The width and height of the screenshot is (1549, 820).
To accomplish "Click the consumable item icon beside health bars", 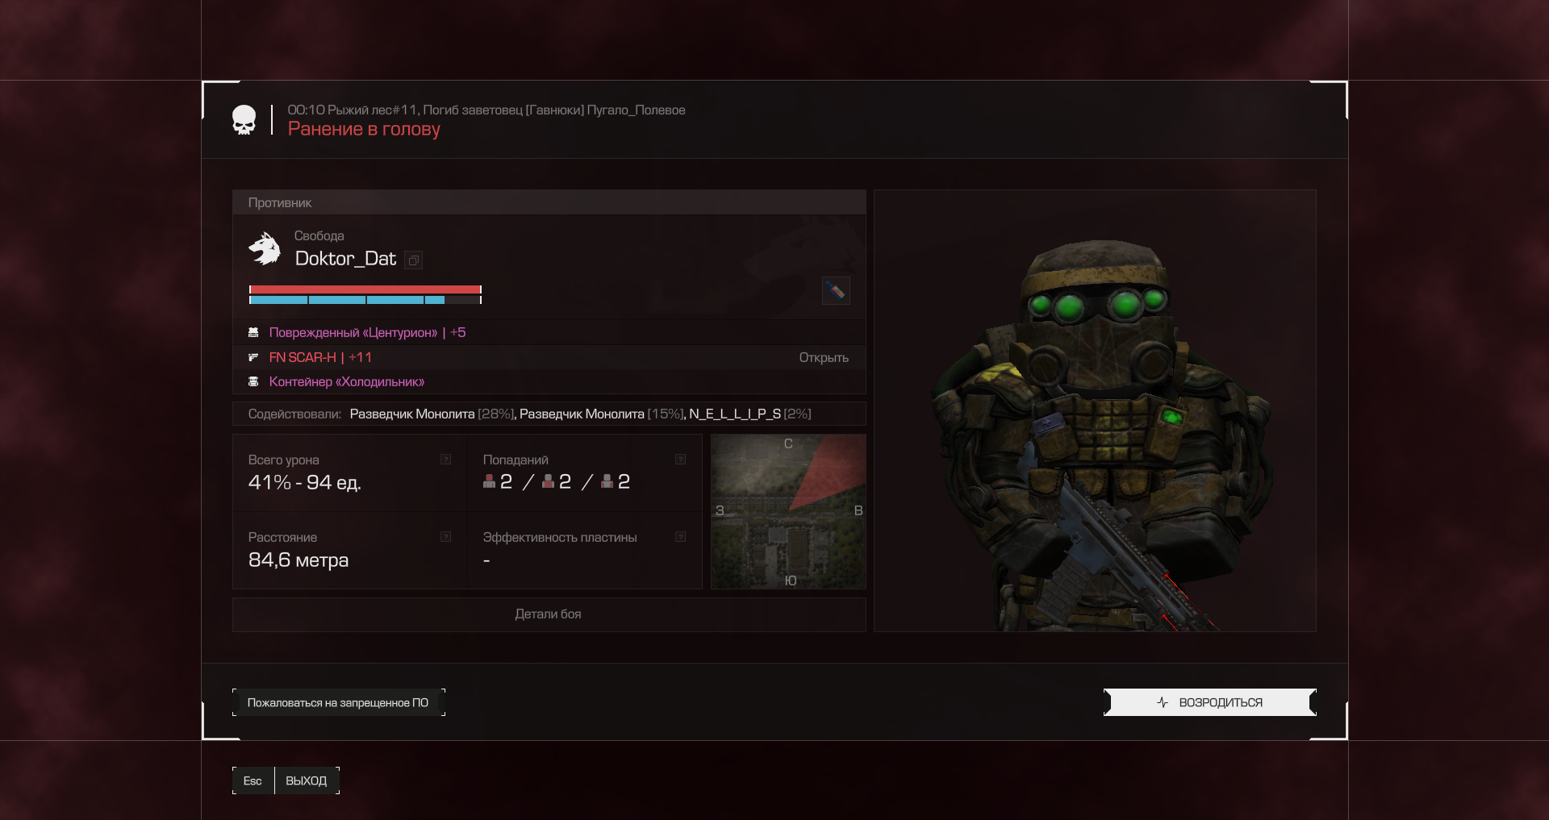I will [x=836, y=290].
